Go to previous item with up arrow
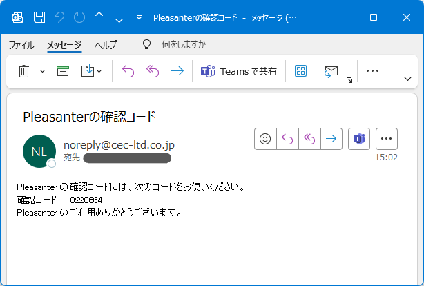Image resolution: width=424 pixels, height=286 pixels. click(x=99, y=17)
